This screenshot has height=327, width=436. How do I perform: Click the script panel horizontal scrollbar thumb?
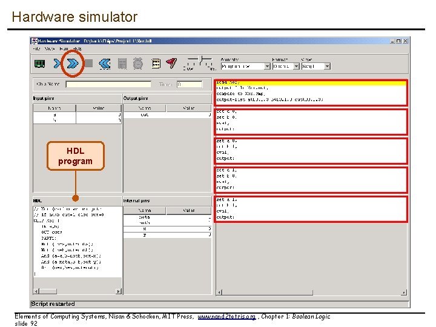click(268, 292)
